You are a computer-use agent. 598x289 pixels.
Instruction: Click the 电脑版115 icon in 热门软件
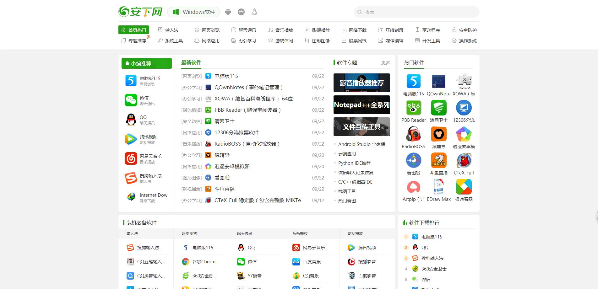(413, 81)
